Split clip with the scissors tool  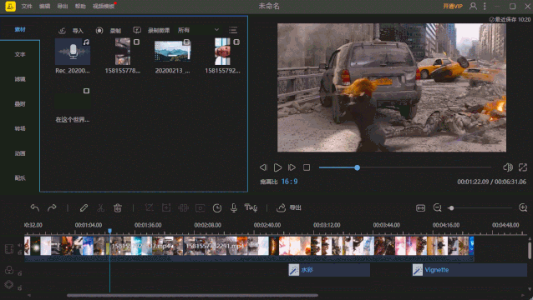pyautogui.click(x=100, y=207)
